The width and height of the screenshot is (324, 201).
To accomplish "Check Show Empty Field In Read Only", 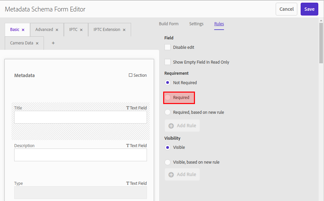I will (x=167, y=62).
